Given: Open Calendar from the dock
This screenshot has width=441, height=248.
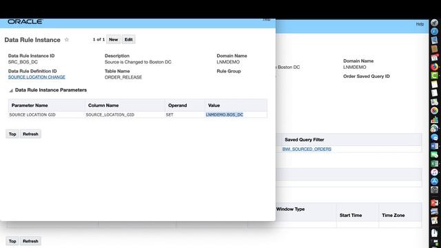Looking at the screenshot, I should 435,58.
